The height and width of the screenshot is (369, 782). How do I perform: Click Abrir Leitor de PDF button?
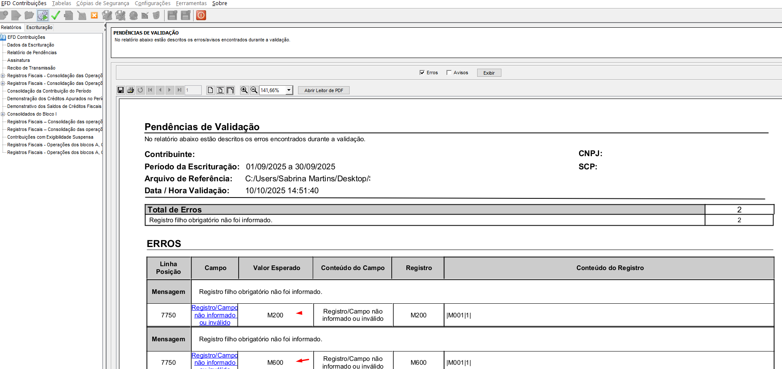[x=324, y=90]
